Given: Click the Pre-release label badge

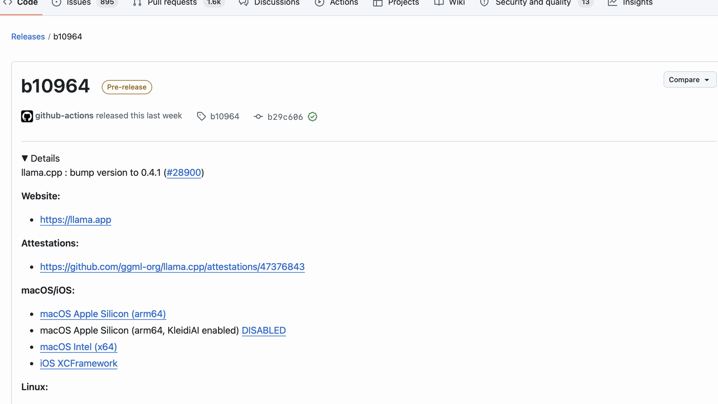Looking at the screenshot, I should point(127,87).
